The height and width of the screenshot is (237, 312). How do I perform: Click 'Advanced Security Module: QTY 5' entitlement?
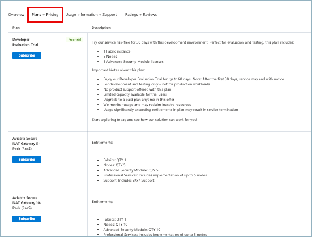point(131,170)
